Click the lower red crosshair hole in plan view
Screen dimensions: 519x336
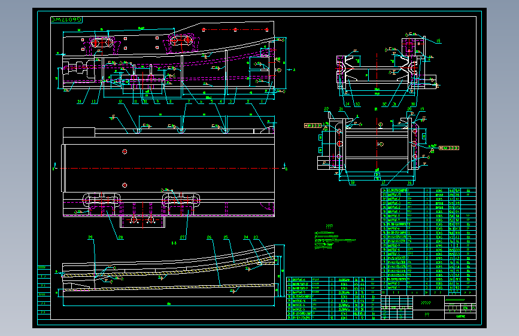(125, 185)
